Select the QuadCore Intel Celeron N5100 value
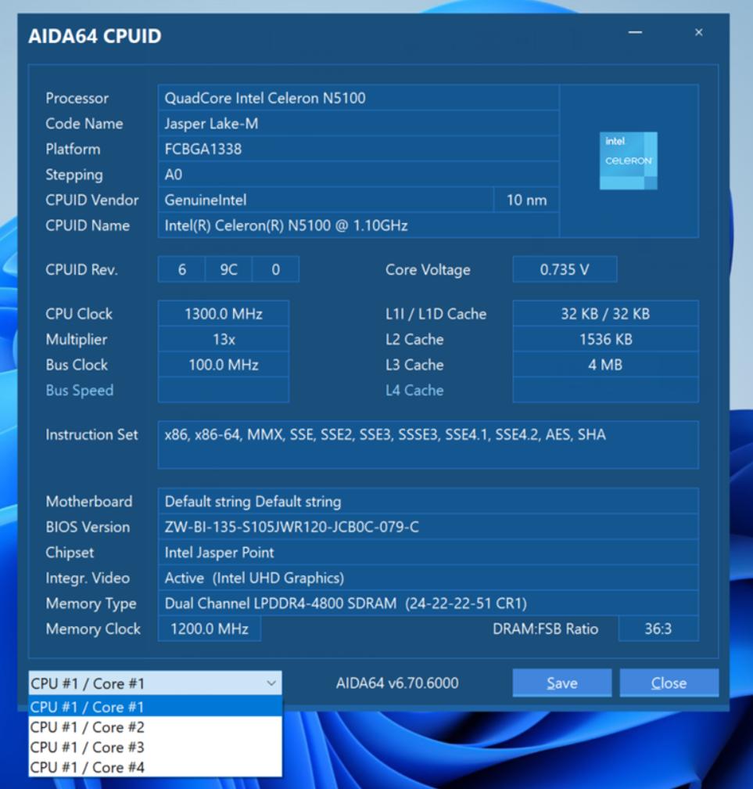753x789 pixels. coord(358,98)
